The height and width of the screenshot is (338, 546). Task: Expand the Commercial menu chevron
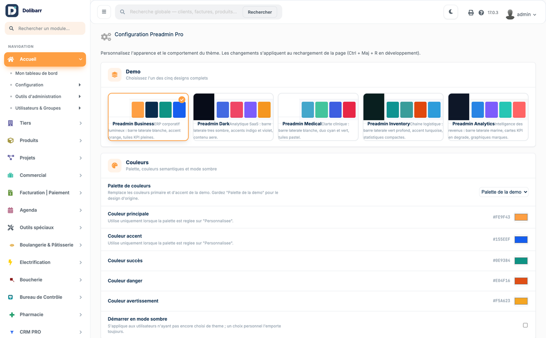click(x=81, y=176)
